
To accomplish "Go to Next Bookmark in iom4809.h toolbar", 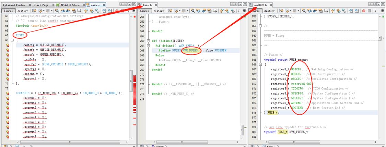I will [339, 11].
